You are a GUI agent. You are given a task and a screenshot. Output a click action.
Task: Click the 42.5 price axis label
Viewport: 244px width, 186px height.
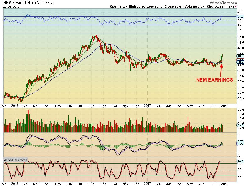240,42
